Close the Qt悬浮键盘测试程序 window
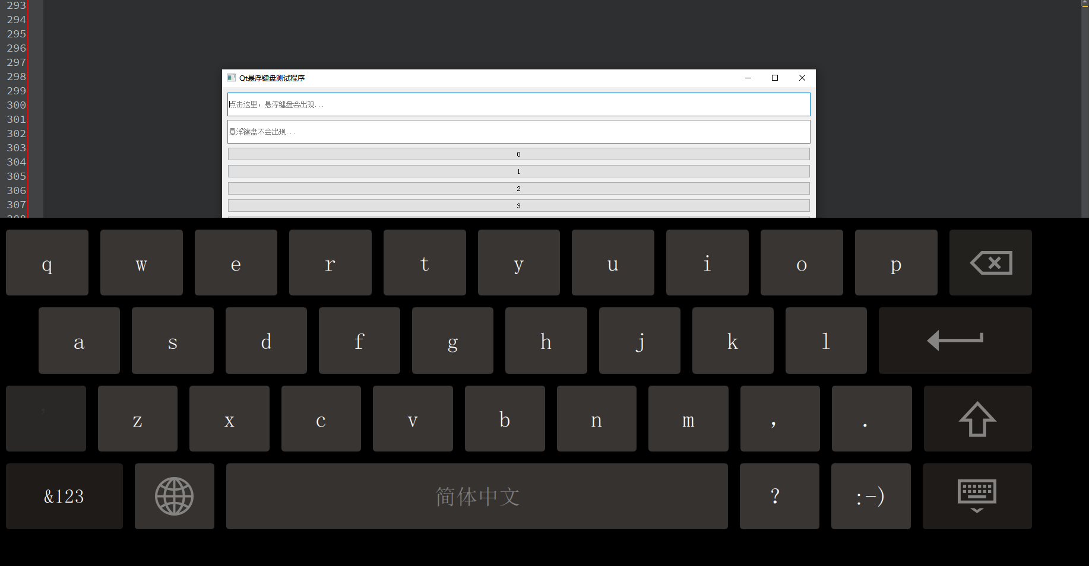This screenshot has width=1089, height=566. pyautogui.click(x=802, y=78)
